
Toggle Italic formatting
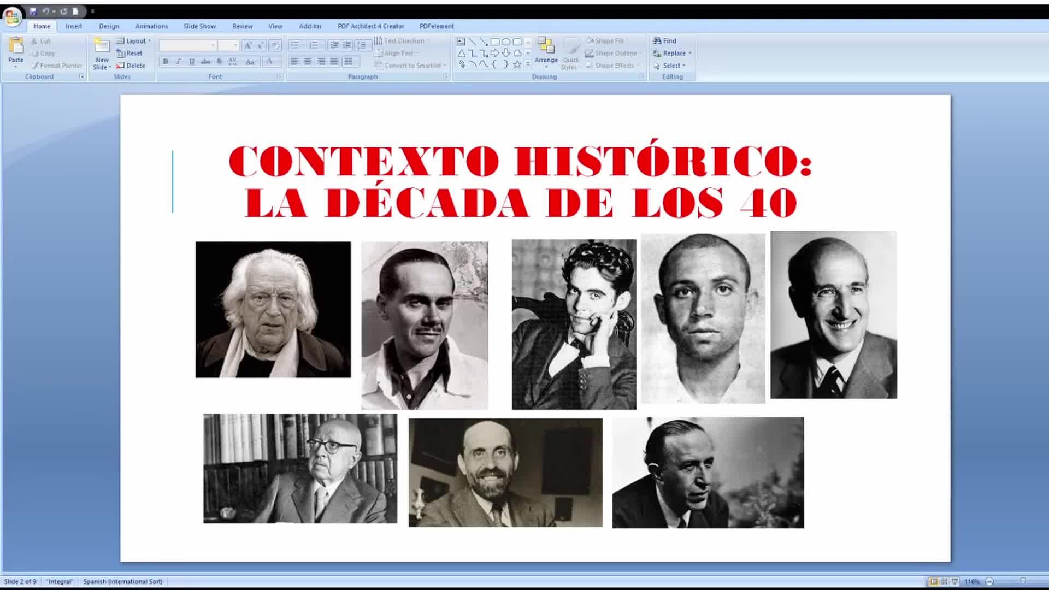(x=179, y=62)
